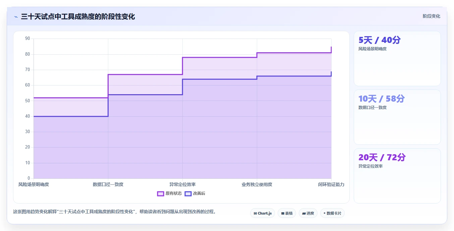
Task: Click the card subtitle 风险场景明确度
Action: 373,49
